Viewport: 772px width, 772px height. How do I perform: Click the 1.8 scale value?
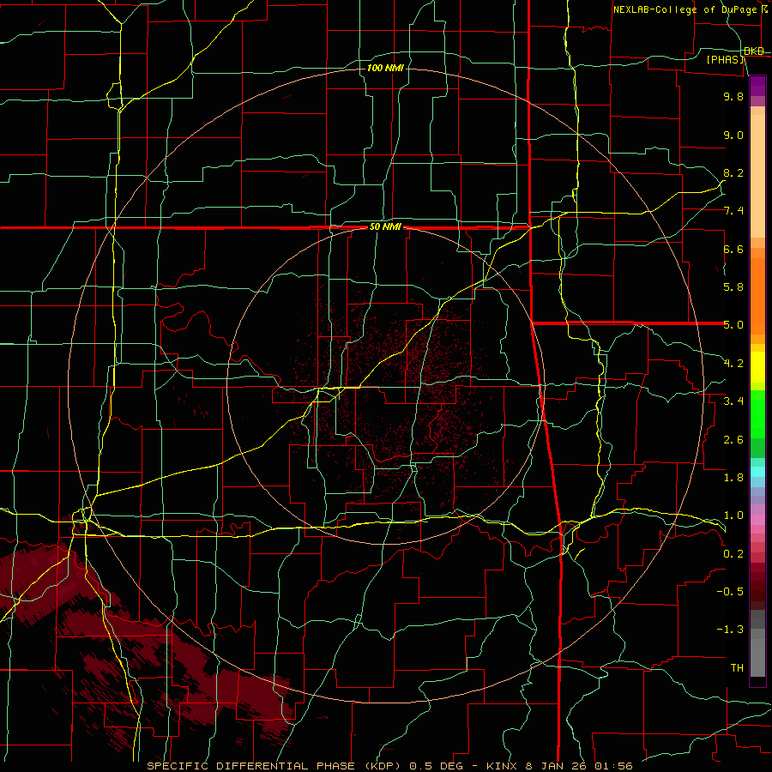tap(733, 478)
